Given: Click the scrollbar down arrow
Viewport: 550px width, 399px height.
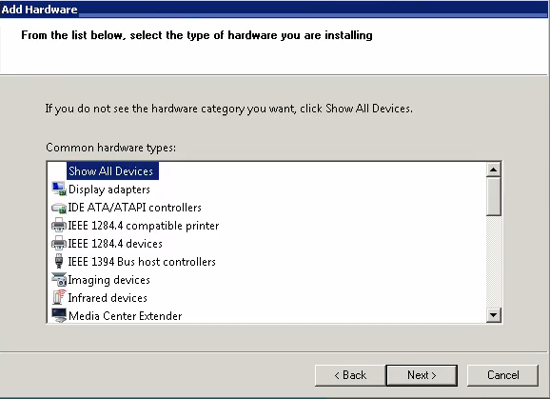Looking at the screenshot, I should [x=494, y=314].
